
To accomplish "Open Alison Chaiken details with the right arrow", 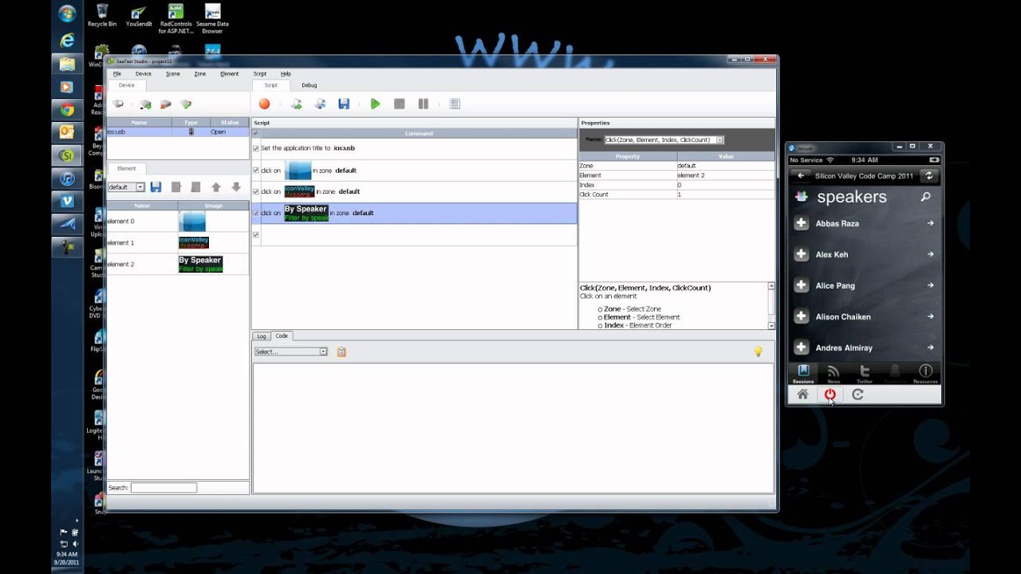I will [930, 316].
